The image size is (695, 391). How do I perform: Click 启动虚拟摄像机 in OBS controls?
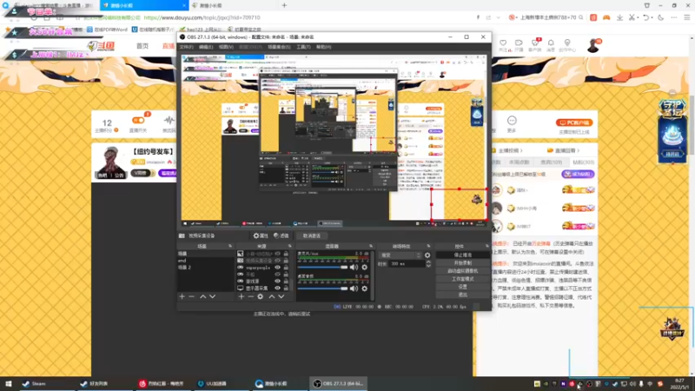(x=463, y=271)
